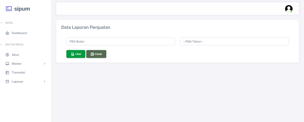The width and height of the screenshot is (304, 122).
Task: Click the Transaksi book icon
Action: [x=7, y=73]
